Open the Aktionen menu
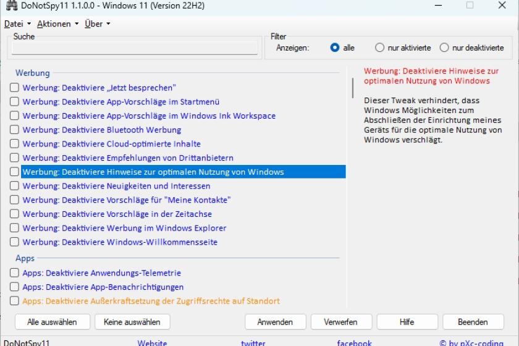 [57, 24]
